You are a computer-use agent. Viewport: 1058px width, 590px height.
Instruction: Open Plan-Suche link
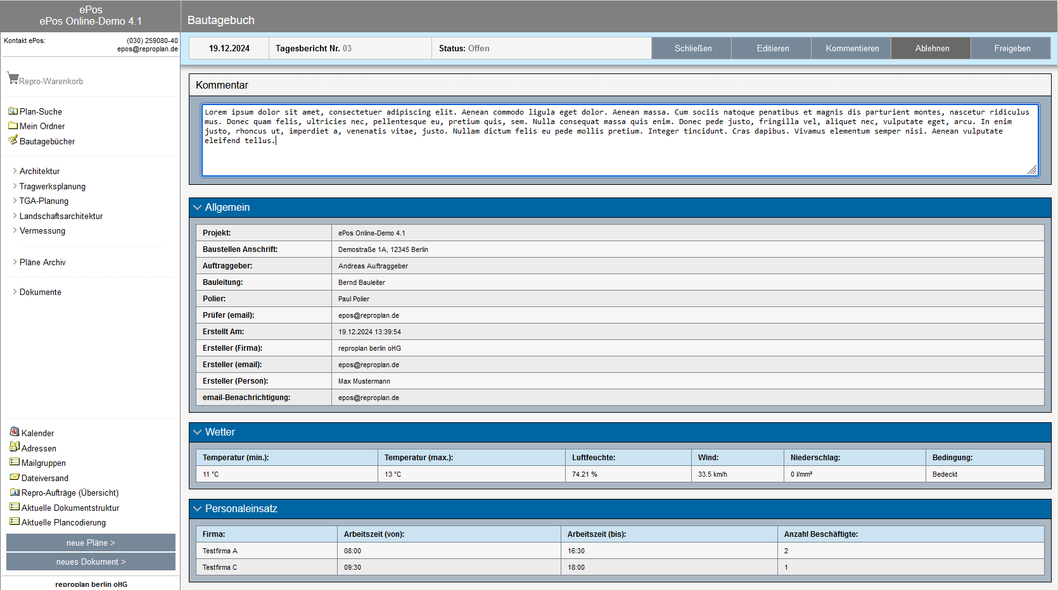pos(41,111)
